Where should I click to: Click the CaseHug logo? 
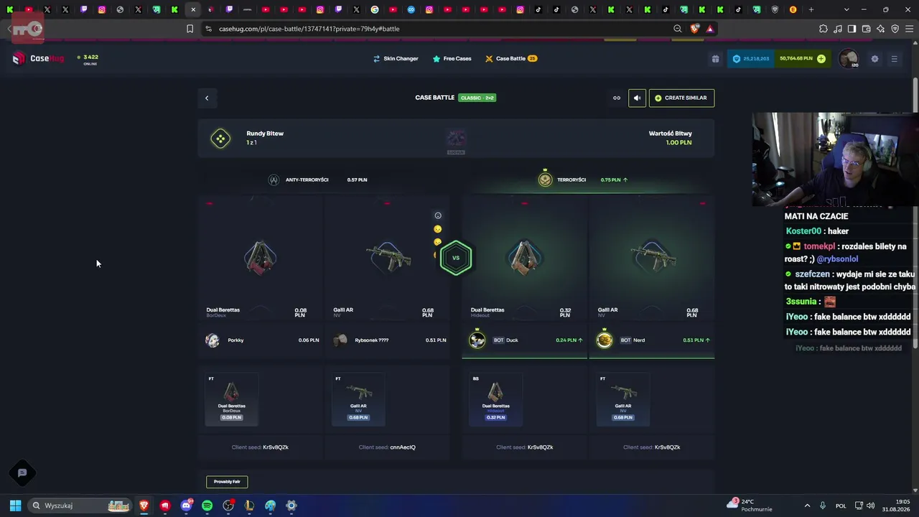38,59
